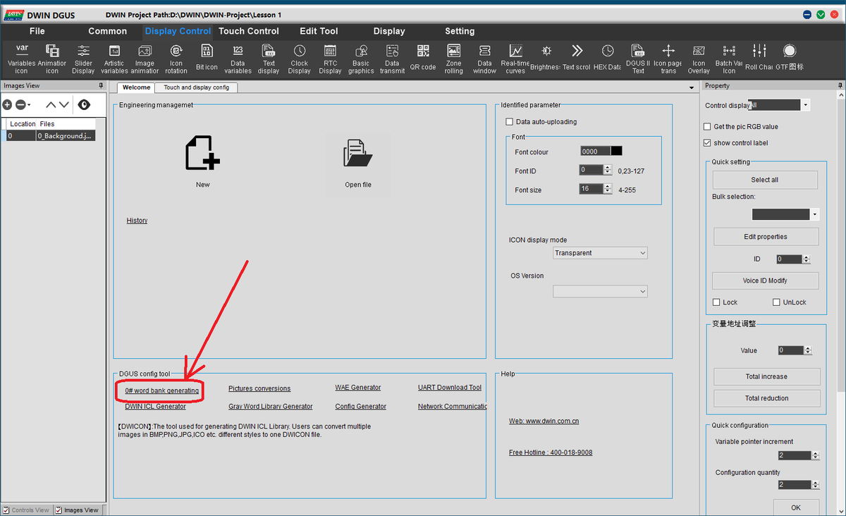Click the Edit properties button
846x516 pixels.
pos(766,237)
